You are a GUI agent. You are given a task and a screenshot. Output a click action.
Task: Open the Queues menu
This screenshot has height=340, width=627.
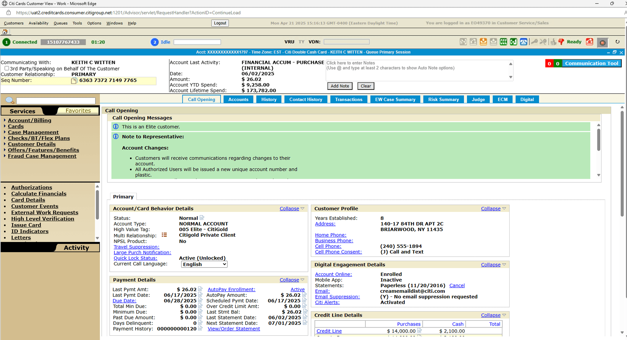pyautogui.click(x=61, y=23)
